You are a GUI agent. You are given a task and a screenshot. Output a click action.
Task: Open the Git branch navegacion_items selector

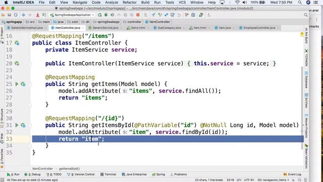click(273, 180)
